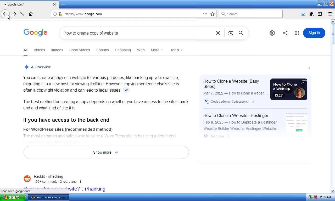This screenshot has width=335, height=201.
Task: Bookmark this page with the star
Action: [213, 14]
